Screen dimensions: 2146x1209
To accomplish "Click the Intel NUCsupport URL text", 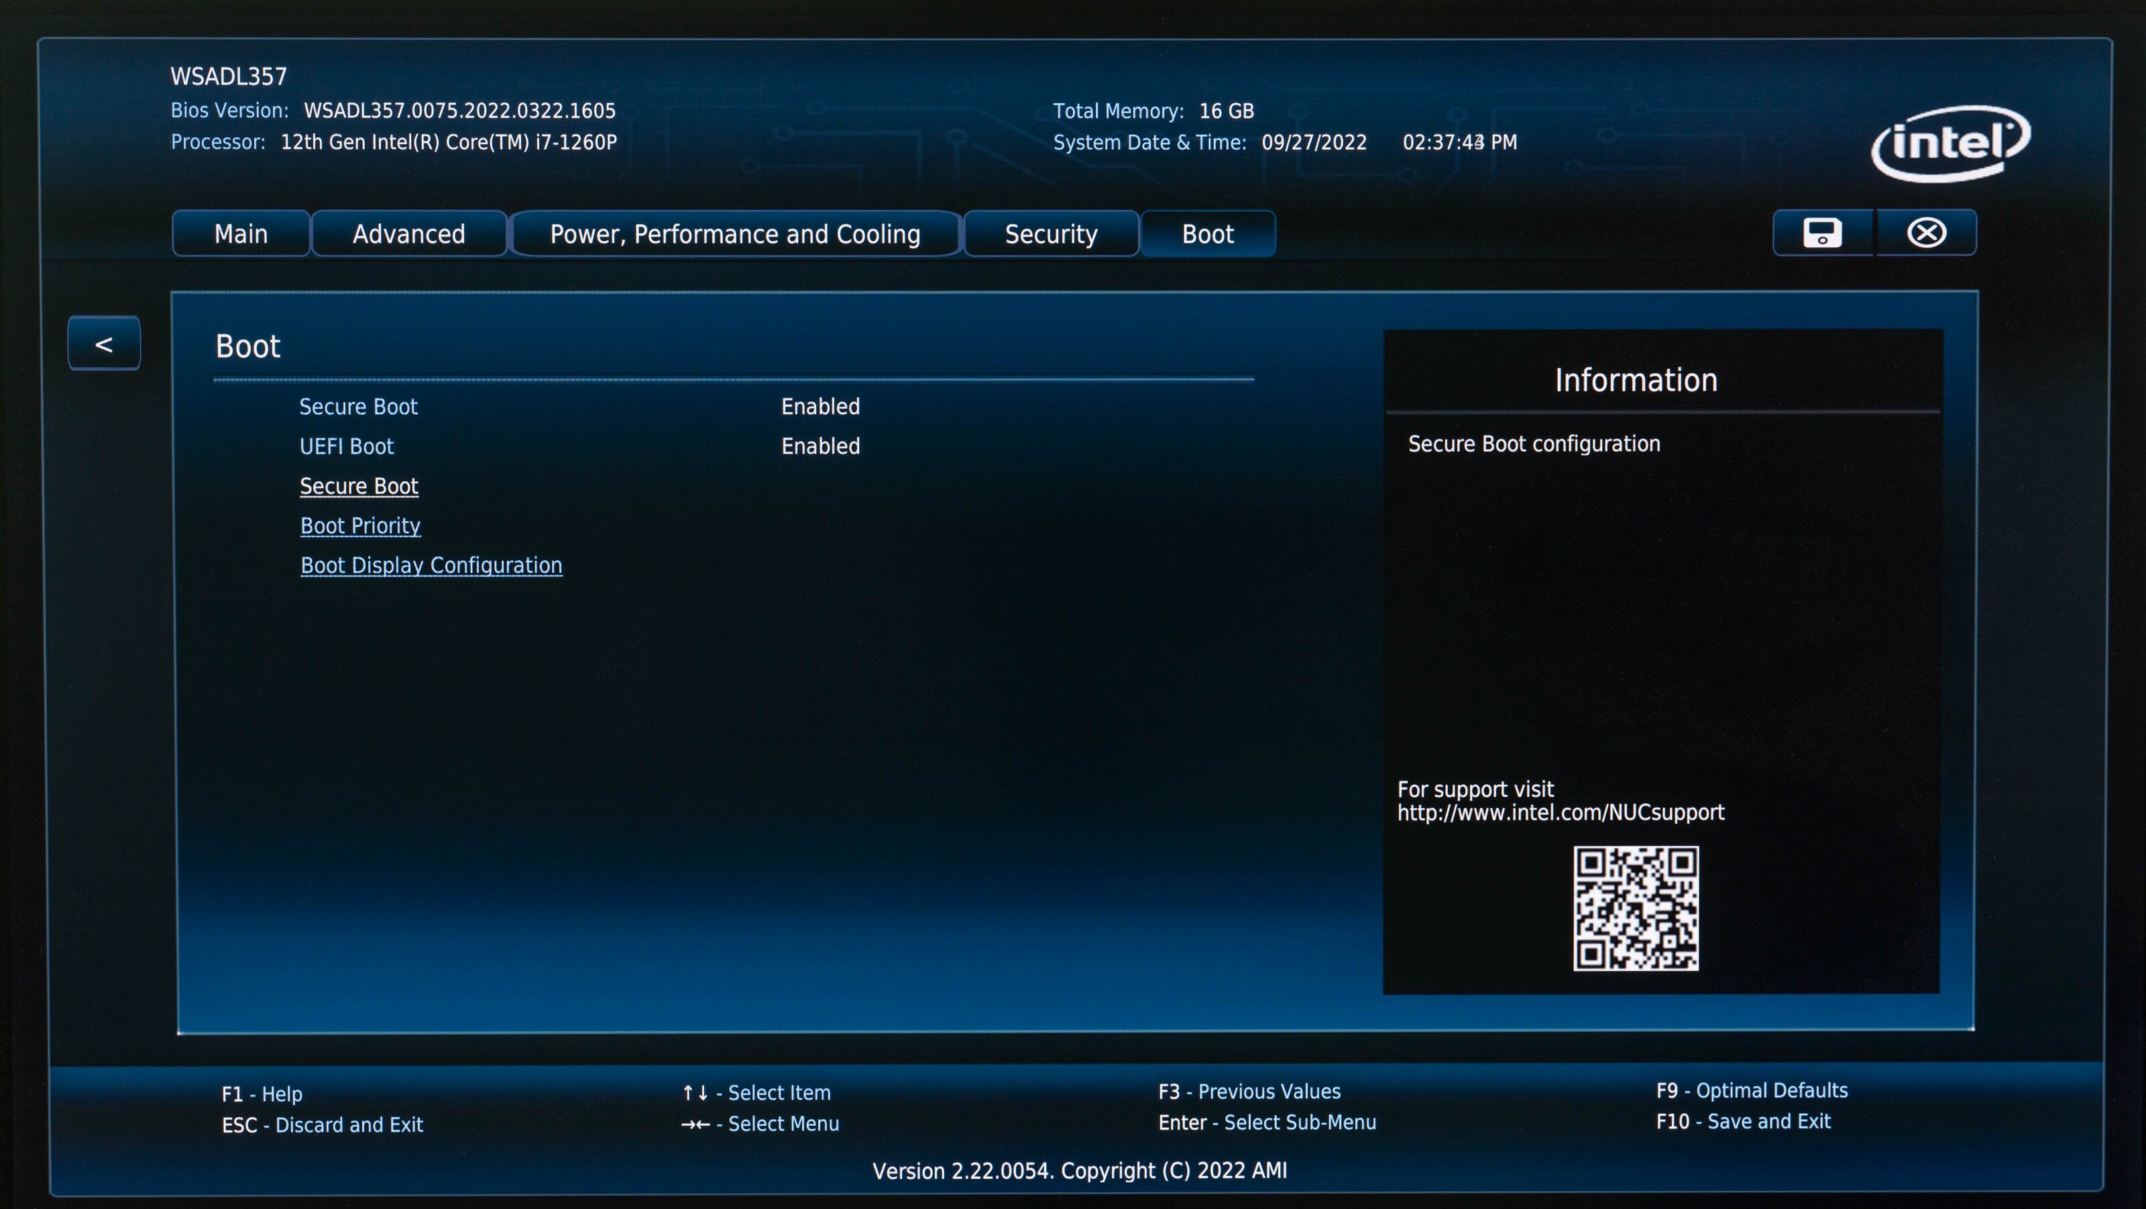I will click(x=1561, y=813).
